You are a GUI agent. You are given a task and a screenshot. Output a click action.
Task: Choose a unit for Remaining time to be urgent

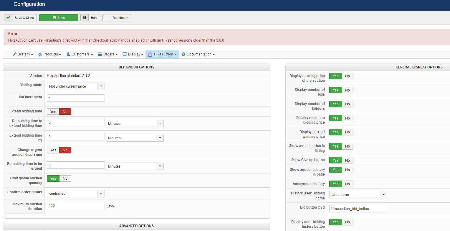135,166
